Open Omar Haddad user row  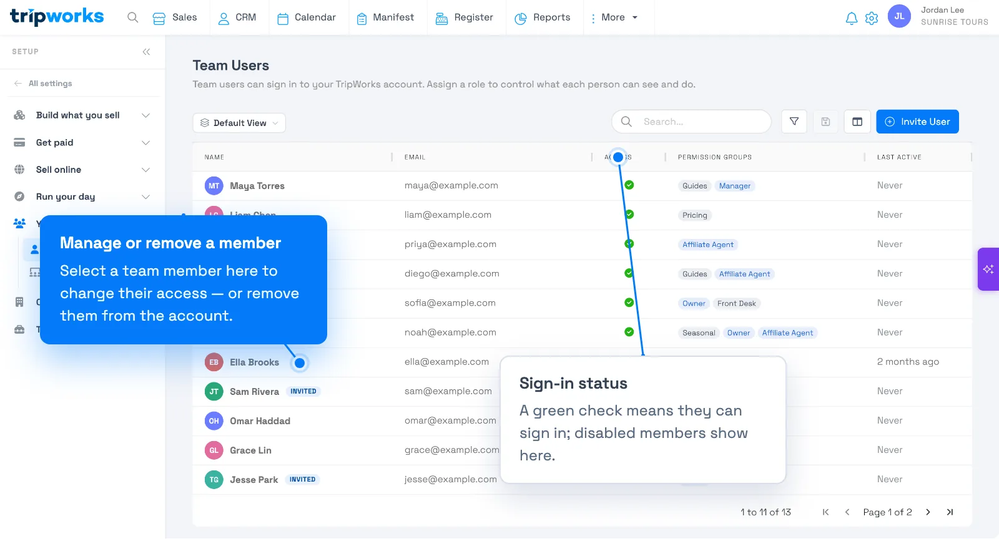(x=582, y=421)
